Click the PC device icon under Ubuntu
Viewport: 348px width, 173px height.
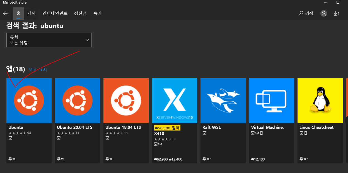pos(10,138)
